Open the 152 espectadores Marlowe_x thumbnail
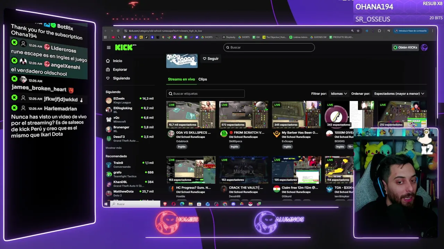 [x=244, y=169]
